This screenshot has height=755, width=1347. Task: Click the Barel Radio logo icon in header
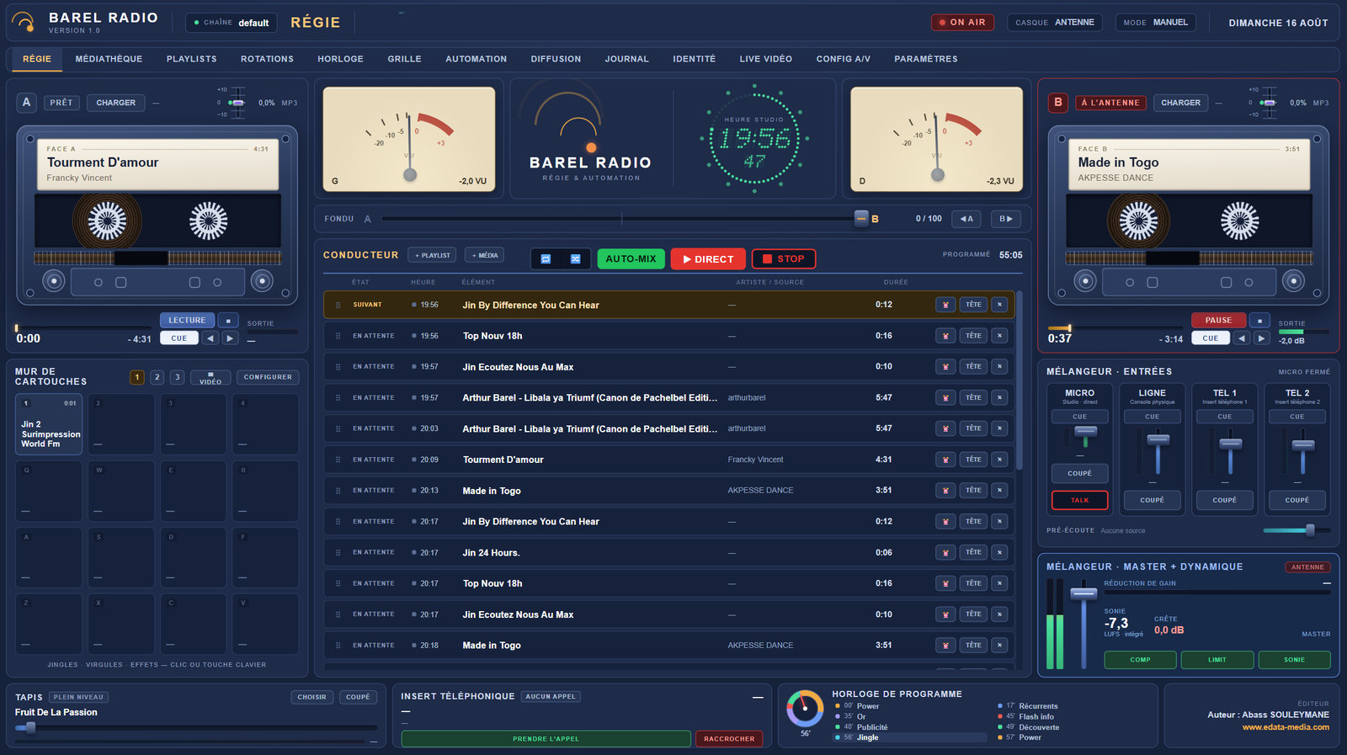point(24,23)
